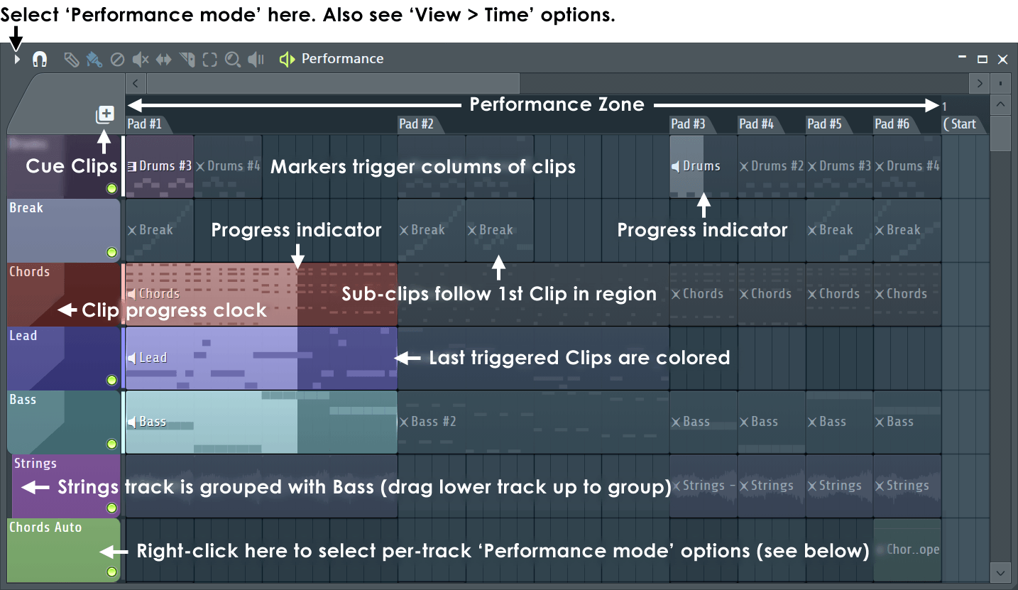
Task: Select the Delete tool
Action: tap(118, 60)
